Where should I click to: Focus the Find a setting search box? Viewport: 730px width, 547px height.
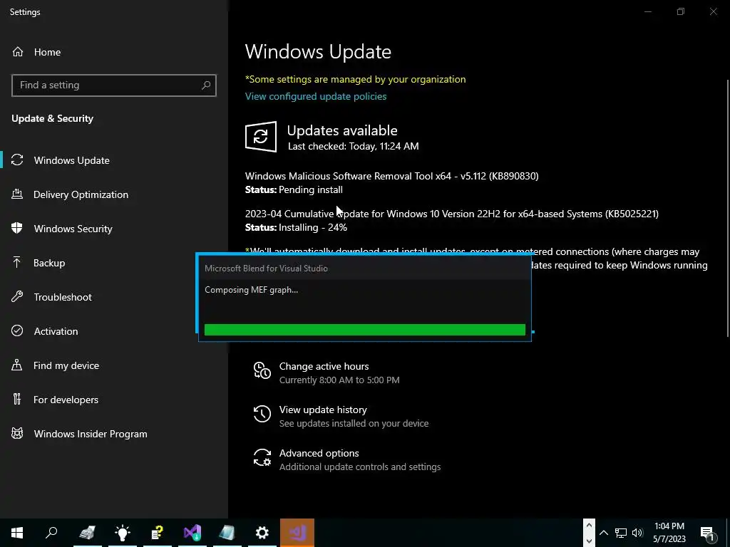[x=113, y=85]
